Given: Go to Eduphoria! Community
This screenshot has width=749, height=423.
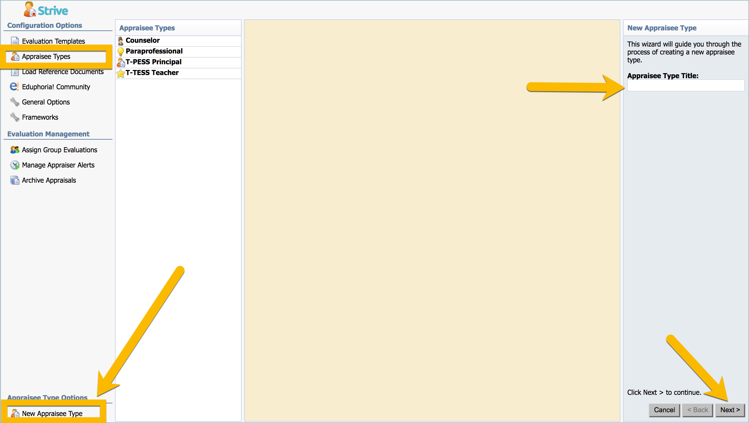Looking at the screenshot, I should click(56, 87).
